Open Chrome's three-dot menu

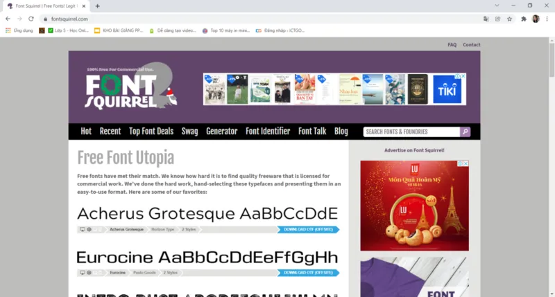pyautogui.click(x=547, y=19)
